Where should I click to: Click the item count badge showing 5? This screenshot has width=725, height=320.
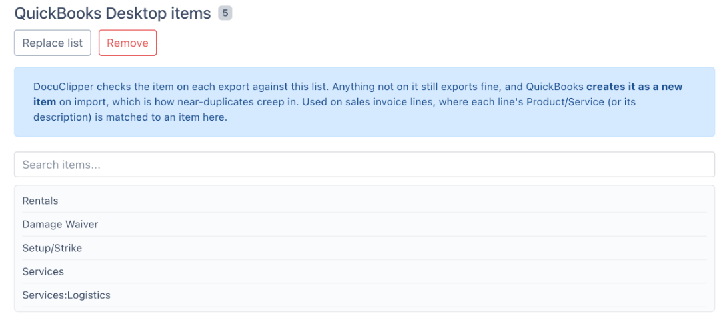tap(225, 13)
